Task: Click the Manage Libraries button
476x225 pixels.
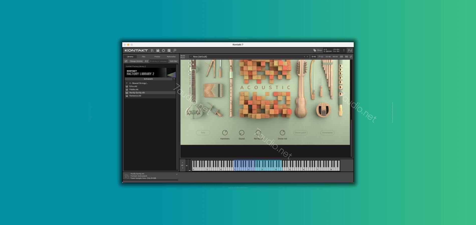Action: click(136, 61)
